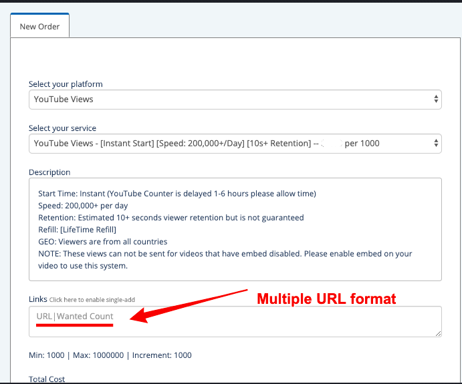Grab the links textarea resize handle

(x=438, y=333)
